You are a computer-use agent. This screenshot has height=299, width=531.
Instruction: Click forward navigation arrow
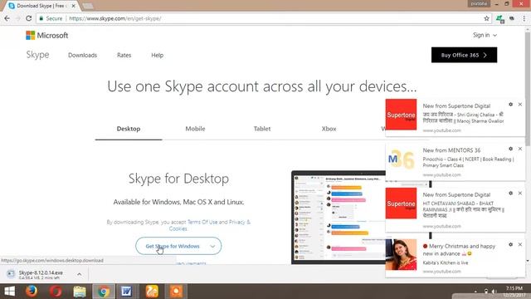18,18
